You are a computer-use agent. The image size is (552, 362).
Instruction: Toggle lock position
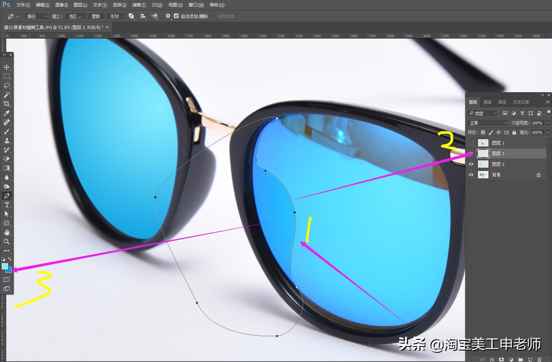[x=498, y=132]
